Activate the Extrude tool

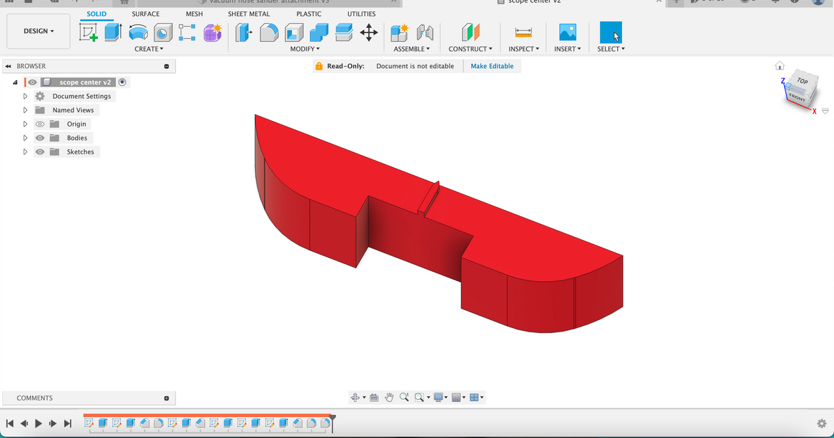(x=112, y=32)
